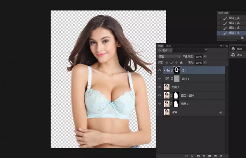Click the folder icon of 组 1
The image size is (246, 158).
point(168,70)
